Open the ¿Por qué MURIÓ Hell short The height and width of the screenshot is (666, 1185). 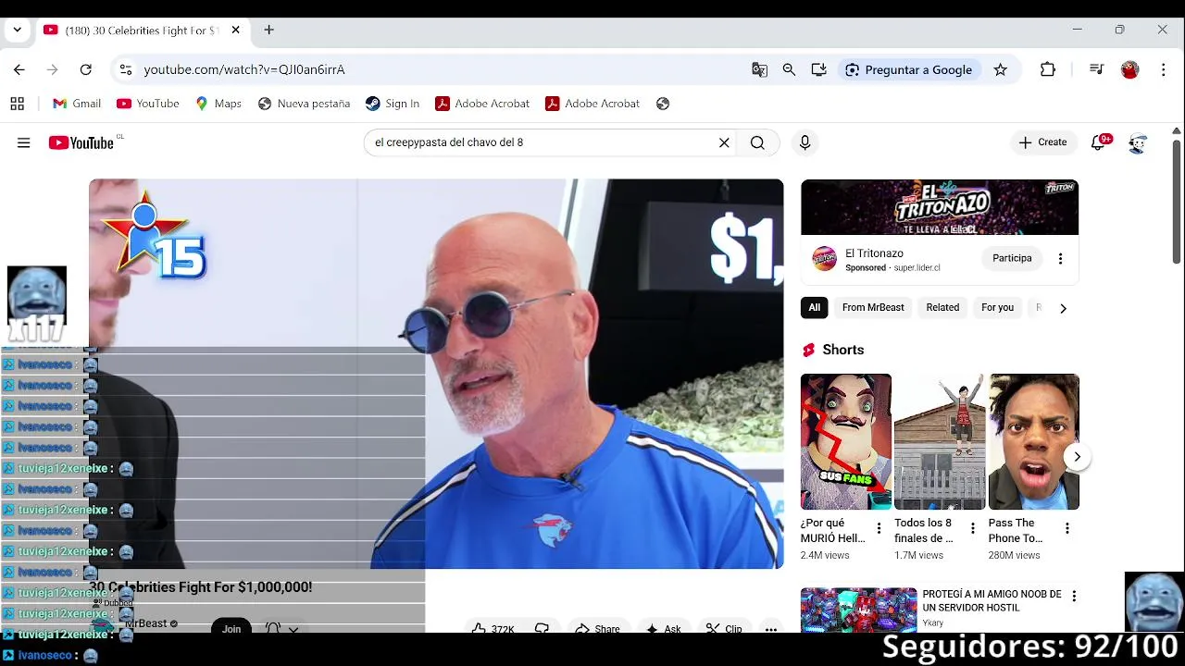tap(845, 441)
